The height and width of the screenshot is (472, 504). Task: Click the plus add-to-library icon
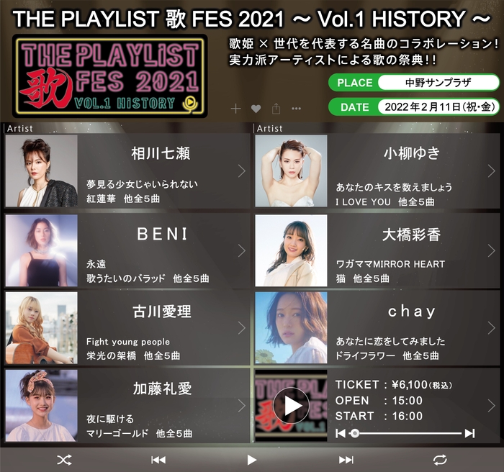click(x=235, y=109)
